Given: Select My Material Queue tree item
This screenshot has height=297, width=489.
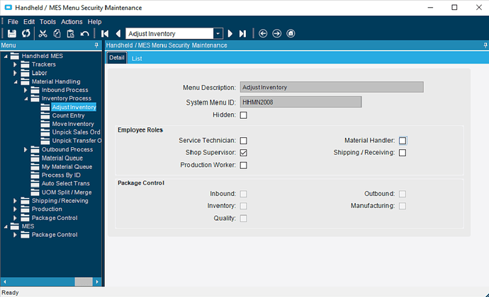Looking at the screenshot, I should coord(67,167).
